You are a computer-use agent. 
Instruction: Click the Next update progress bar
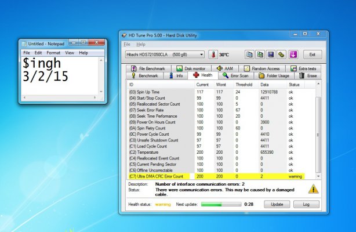point(221,204)
